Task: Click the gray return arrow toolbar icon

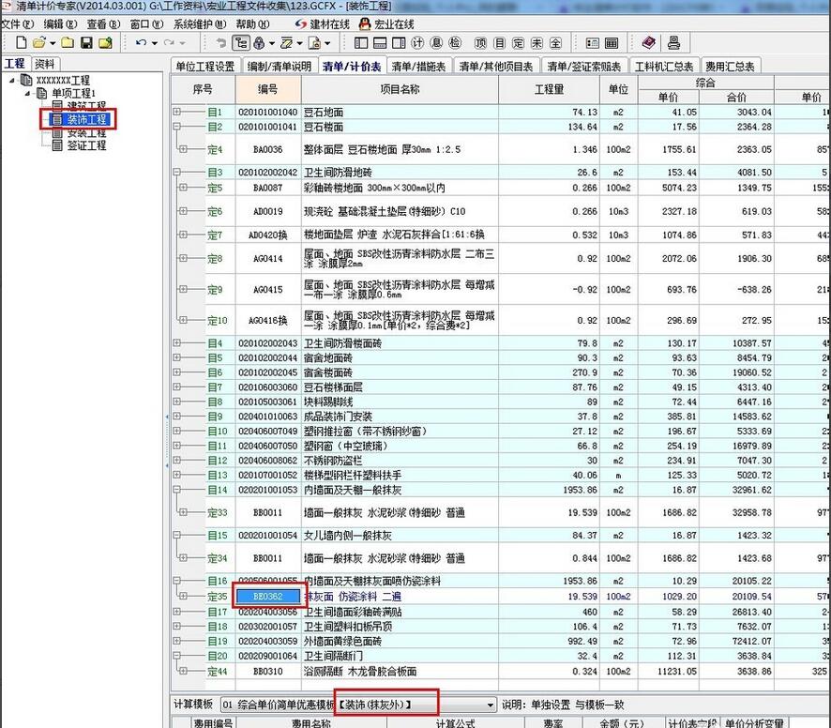Action: [221, 43]
